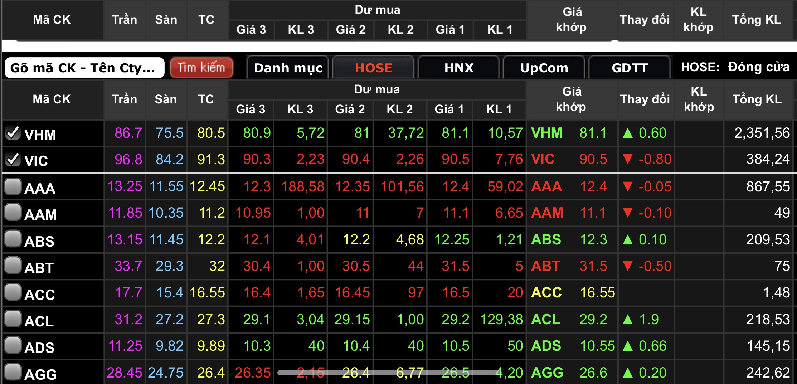Click VIC change value -0.80

[x=655, y=159]
